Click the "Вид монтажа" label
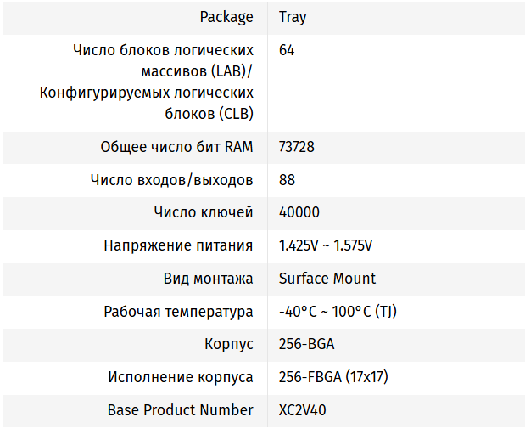This screenshot has width=525, height=434. pos(208,279)
